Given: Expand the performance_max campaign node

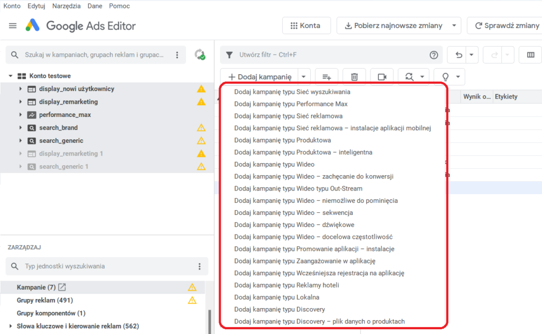Looking at the screenshot, I should (21, 115).
